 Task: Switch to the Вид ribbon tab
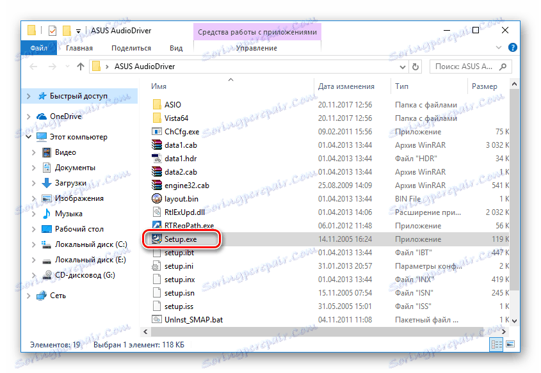click(x=176, y=48)
